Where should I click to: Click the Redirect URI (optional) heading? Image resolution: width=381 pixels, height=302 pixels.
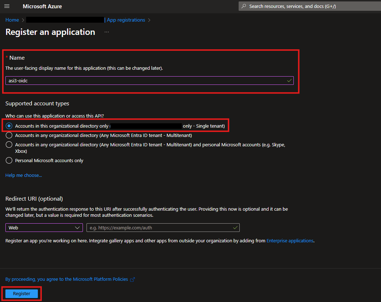click(x=34, y=199)
